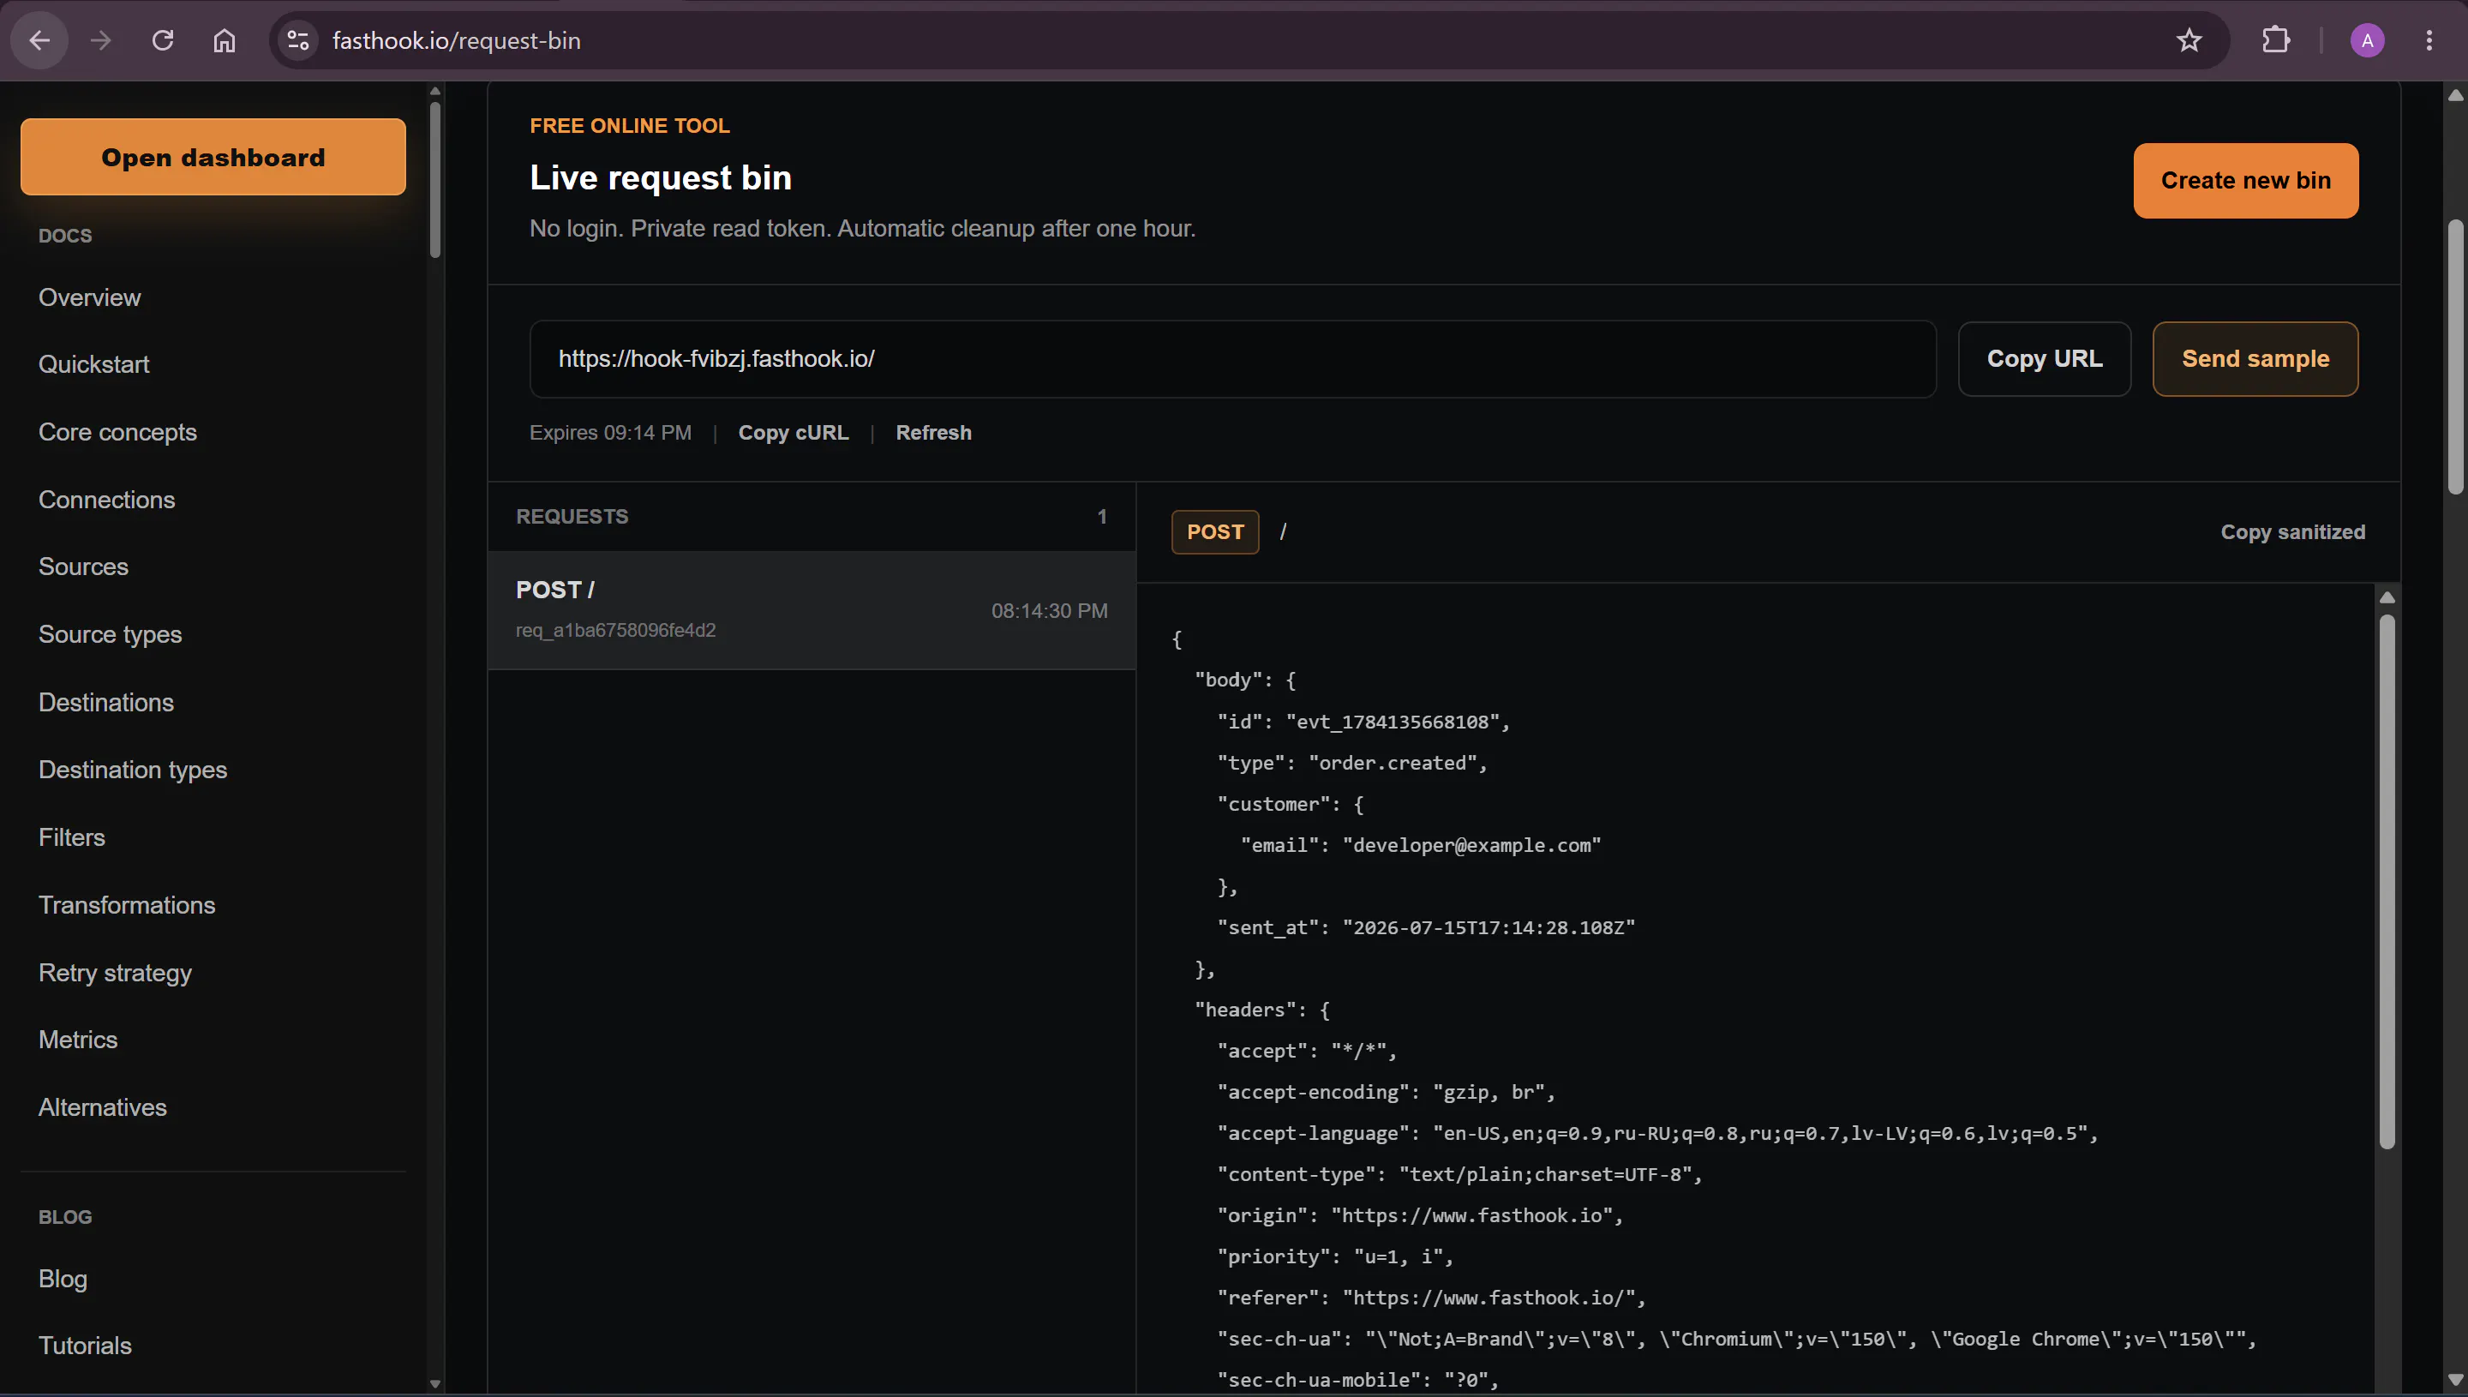Select the hook URL input field
Viewport: 2468px width, 1397px height.
pyautogui.click(x=1232, y=359)
